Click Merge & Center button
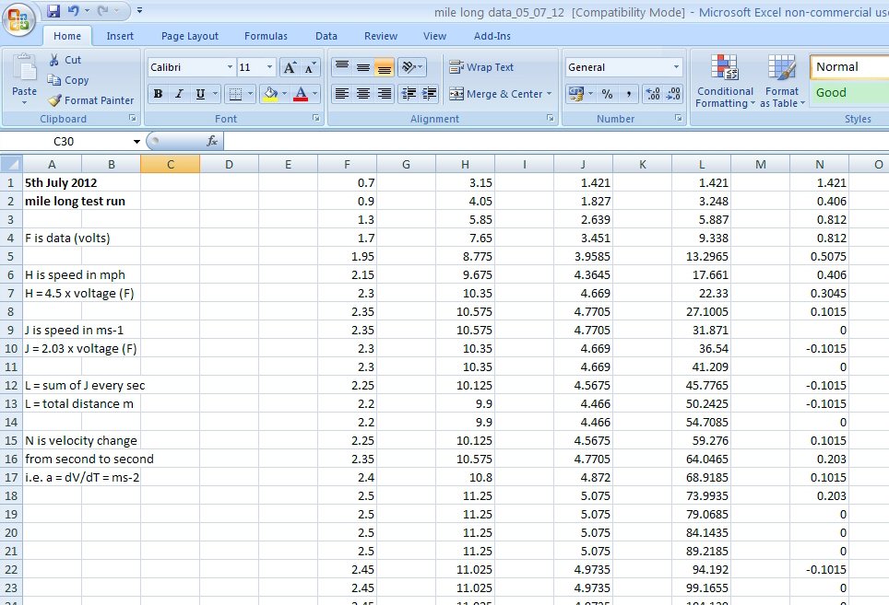The width and height of the screenshot is (889, 605). [x=496, y=94]
